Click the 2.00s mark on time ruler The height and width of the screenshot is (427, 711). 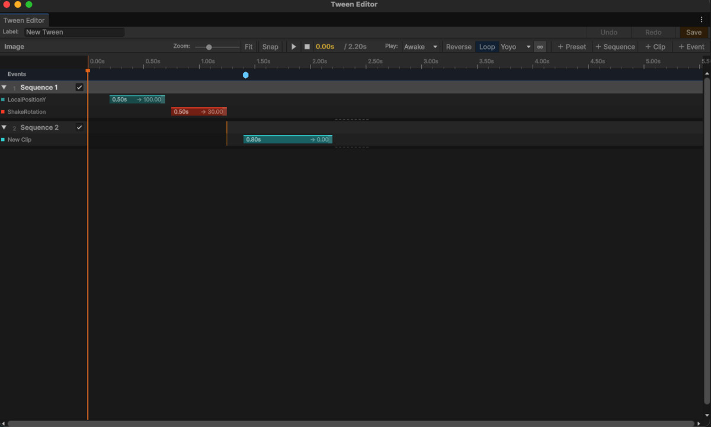[319, 62]
